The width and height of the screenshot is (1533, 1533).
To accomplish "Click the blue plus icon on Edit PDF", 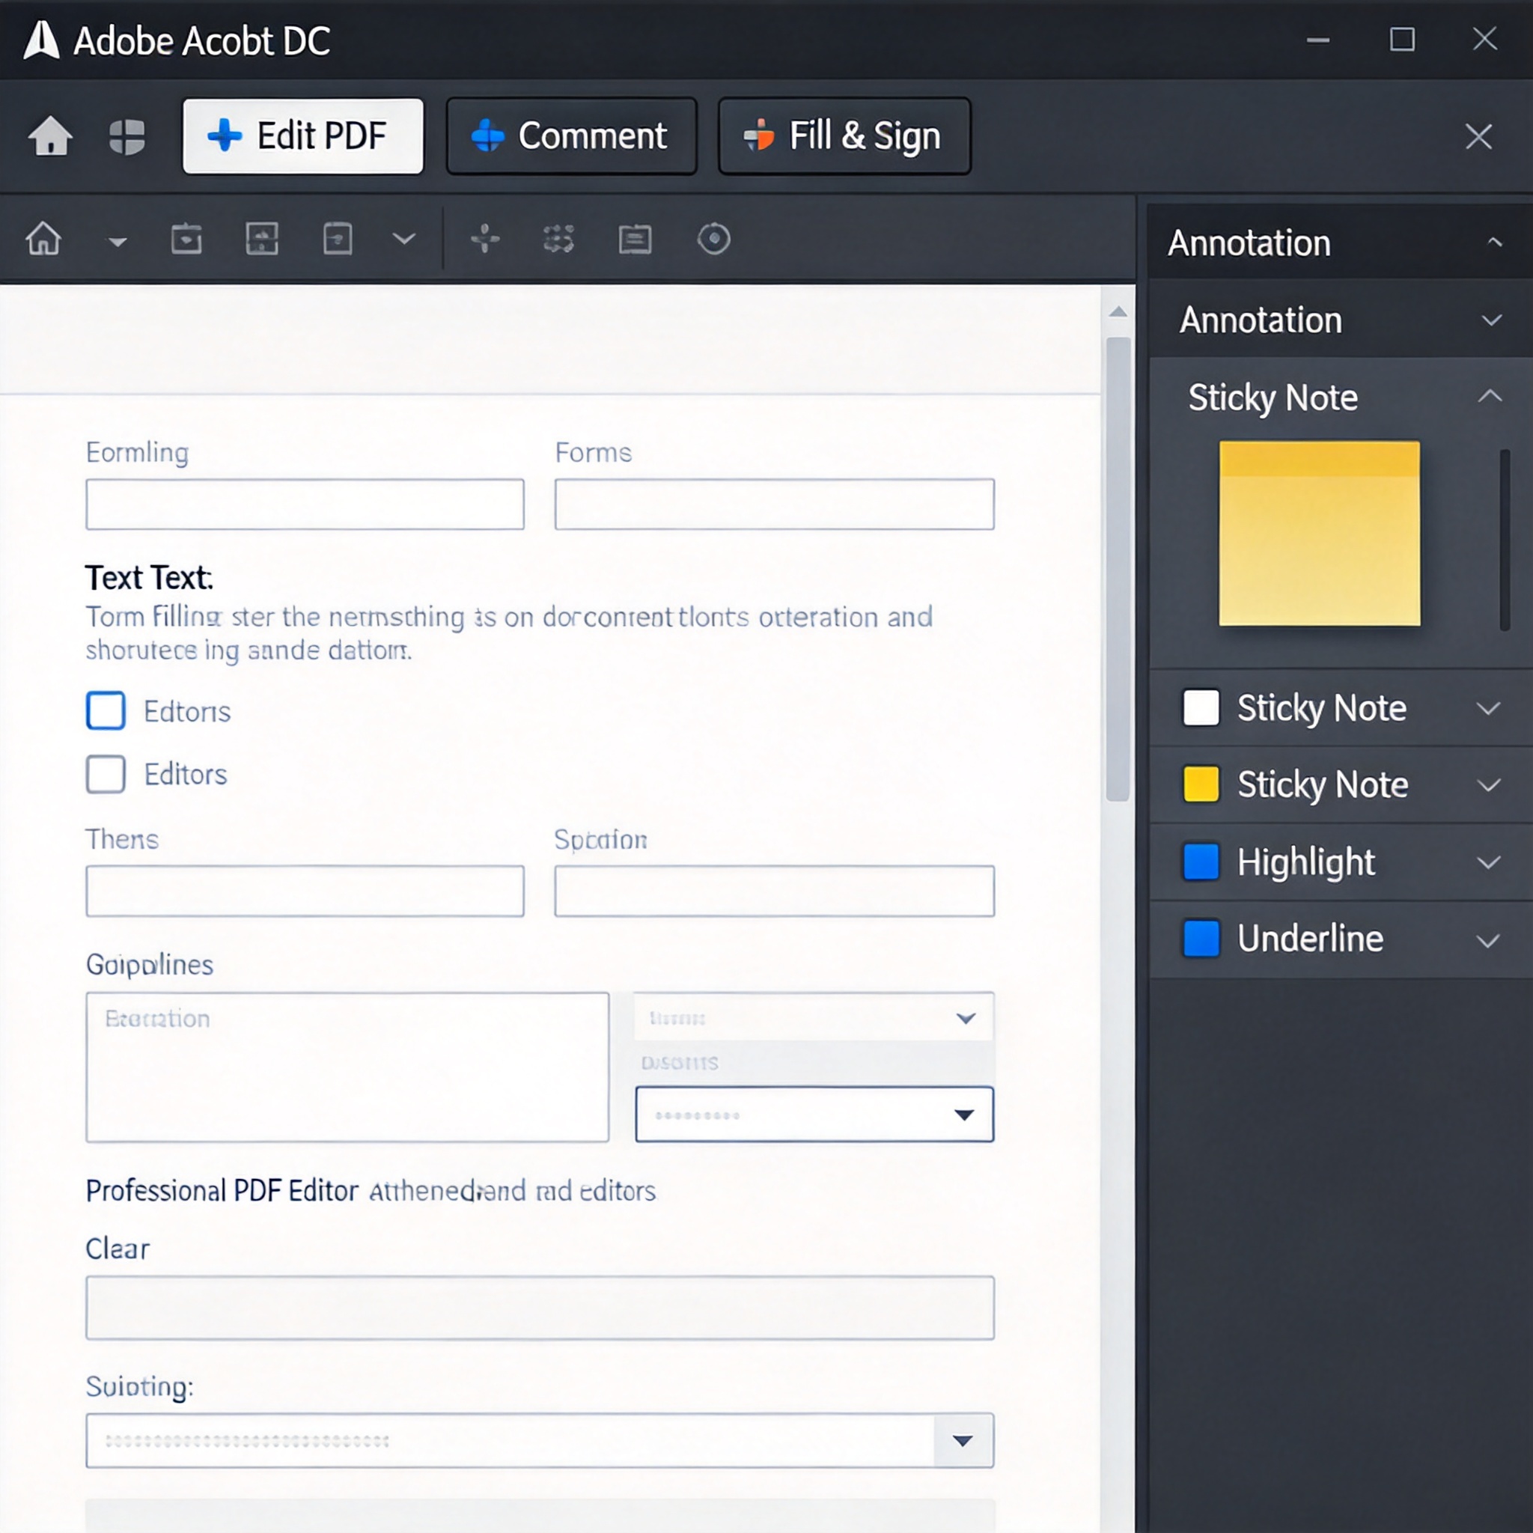I will (225, 135).
